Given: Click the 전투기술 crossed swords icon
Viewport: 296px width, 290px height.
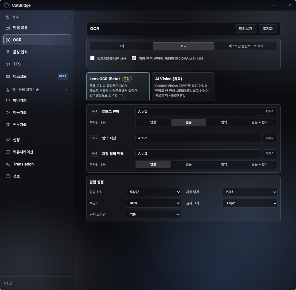Looking at the screenshot, I should (x=8, y=125).
